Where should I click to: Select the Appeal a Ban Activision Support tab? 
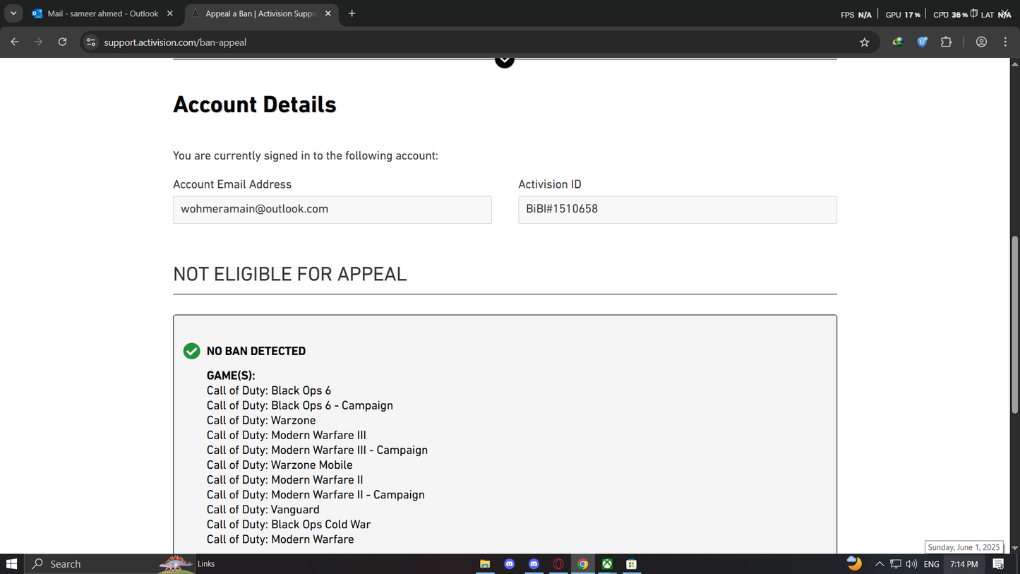261,13
